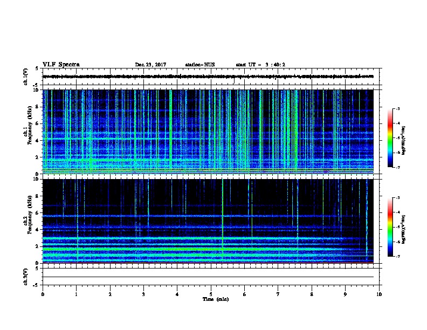Click the time axis tick label "6"
The width and height of the screenshot is (427, 330).
[x=244, y=294]
